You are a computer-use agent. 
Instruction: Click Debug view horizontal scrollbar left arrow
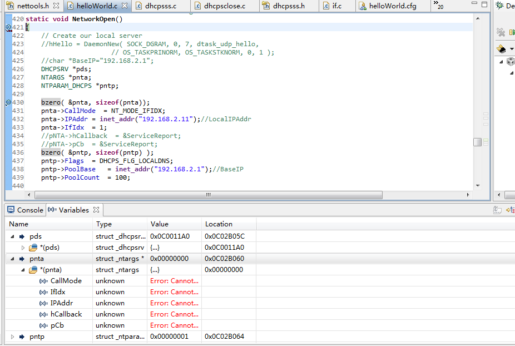coord(499,195)
